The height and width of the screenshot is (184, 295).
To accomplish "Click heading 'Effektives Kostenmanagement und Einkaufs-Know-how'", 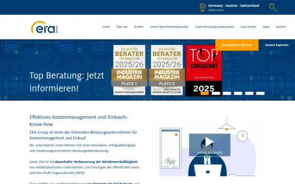I will [x=79, y=121].
